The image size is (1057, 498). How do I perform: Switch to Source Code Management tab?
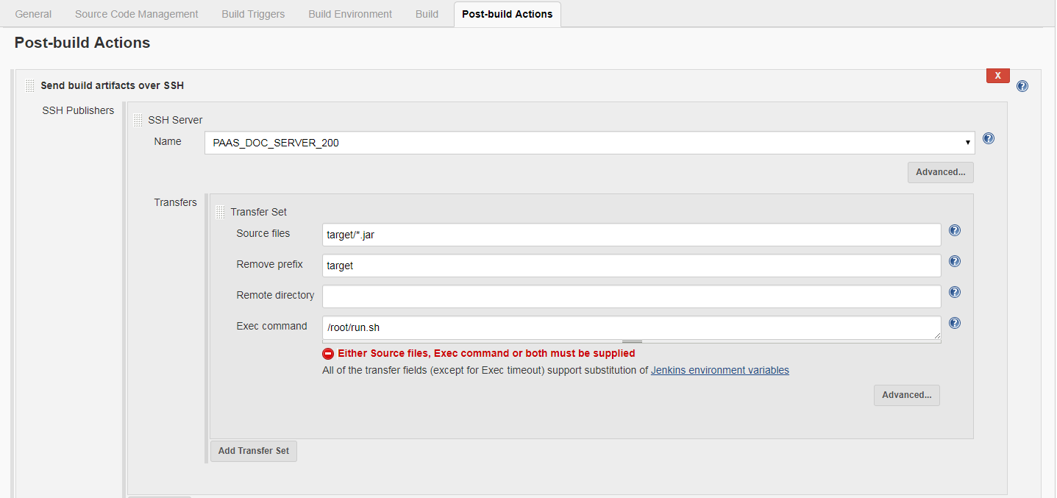pos(136,14)
